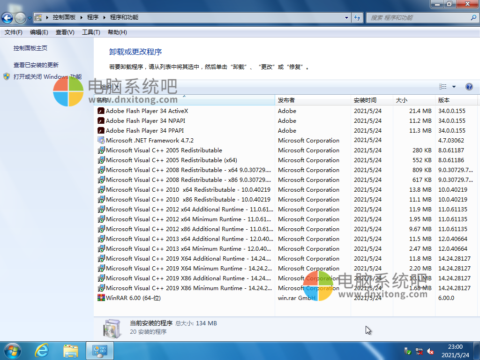Click the safely remove hardware tray icon
This screenshot has width=480, height=360.
(x=407, y=351)
